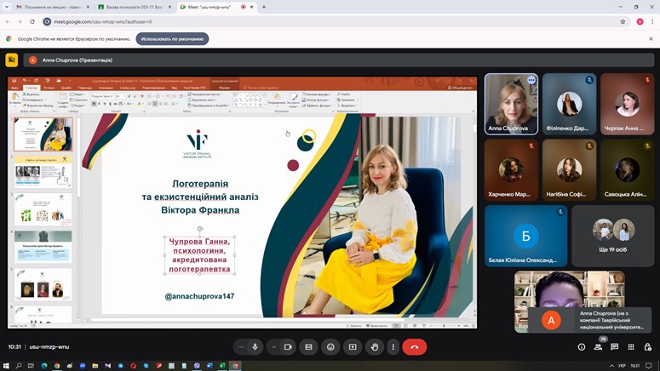Screen dimensions: 660x371
Task: Select the Нагібіна Софі... participant tile
Action: (569, 170)
